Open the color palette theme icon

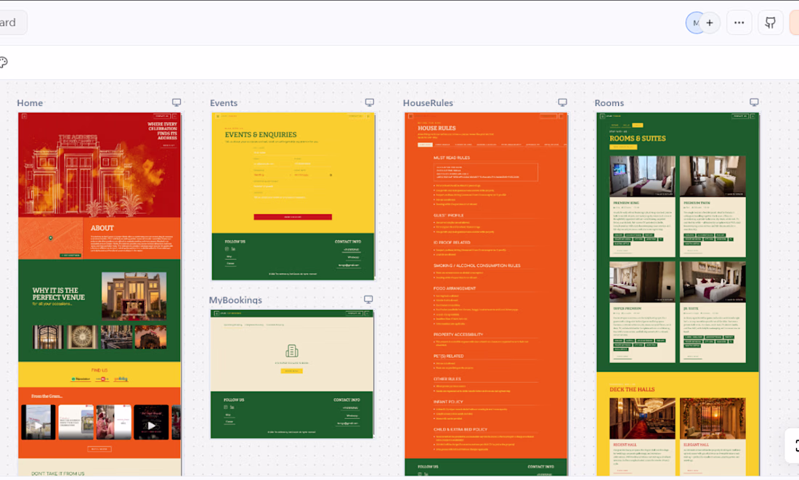click(4, 62)
